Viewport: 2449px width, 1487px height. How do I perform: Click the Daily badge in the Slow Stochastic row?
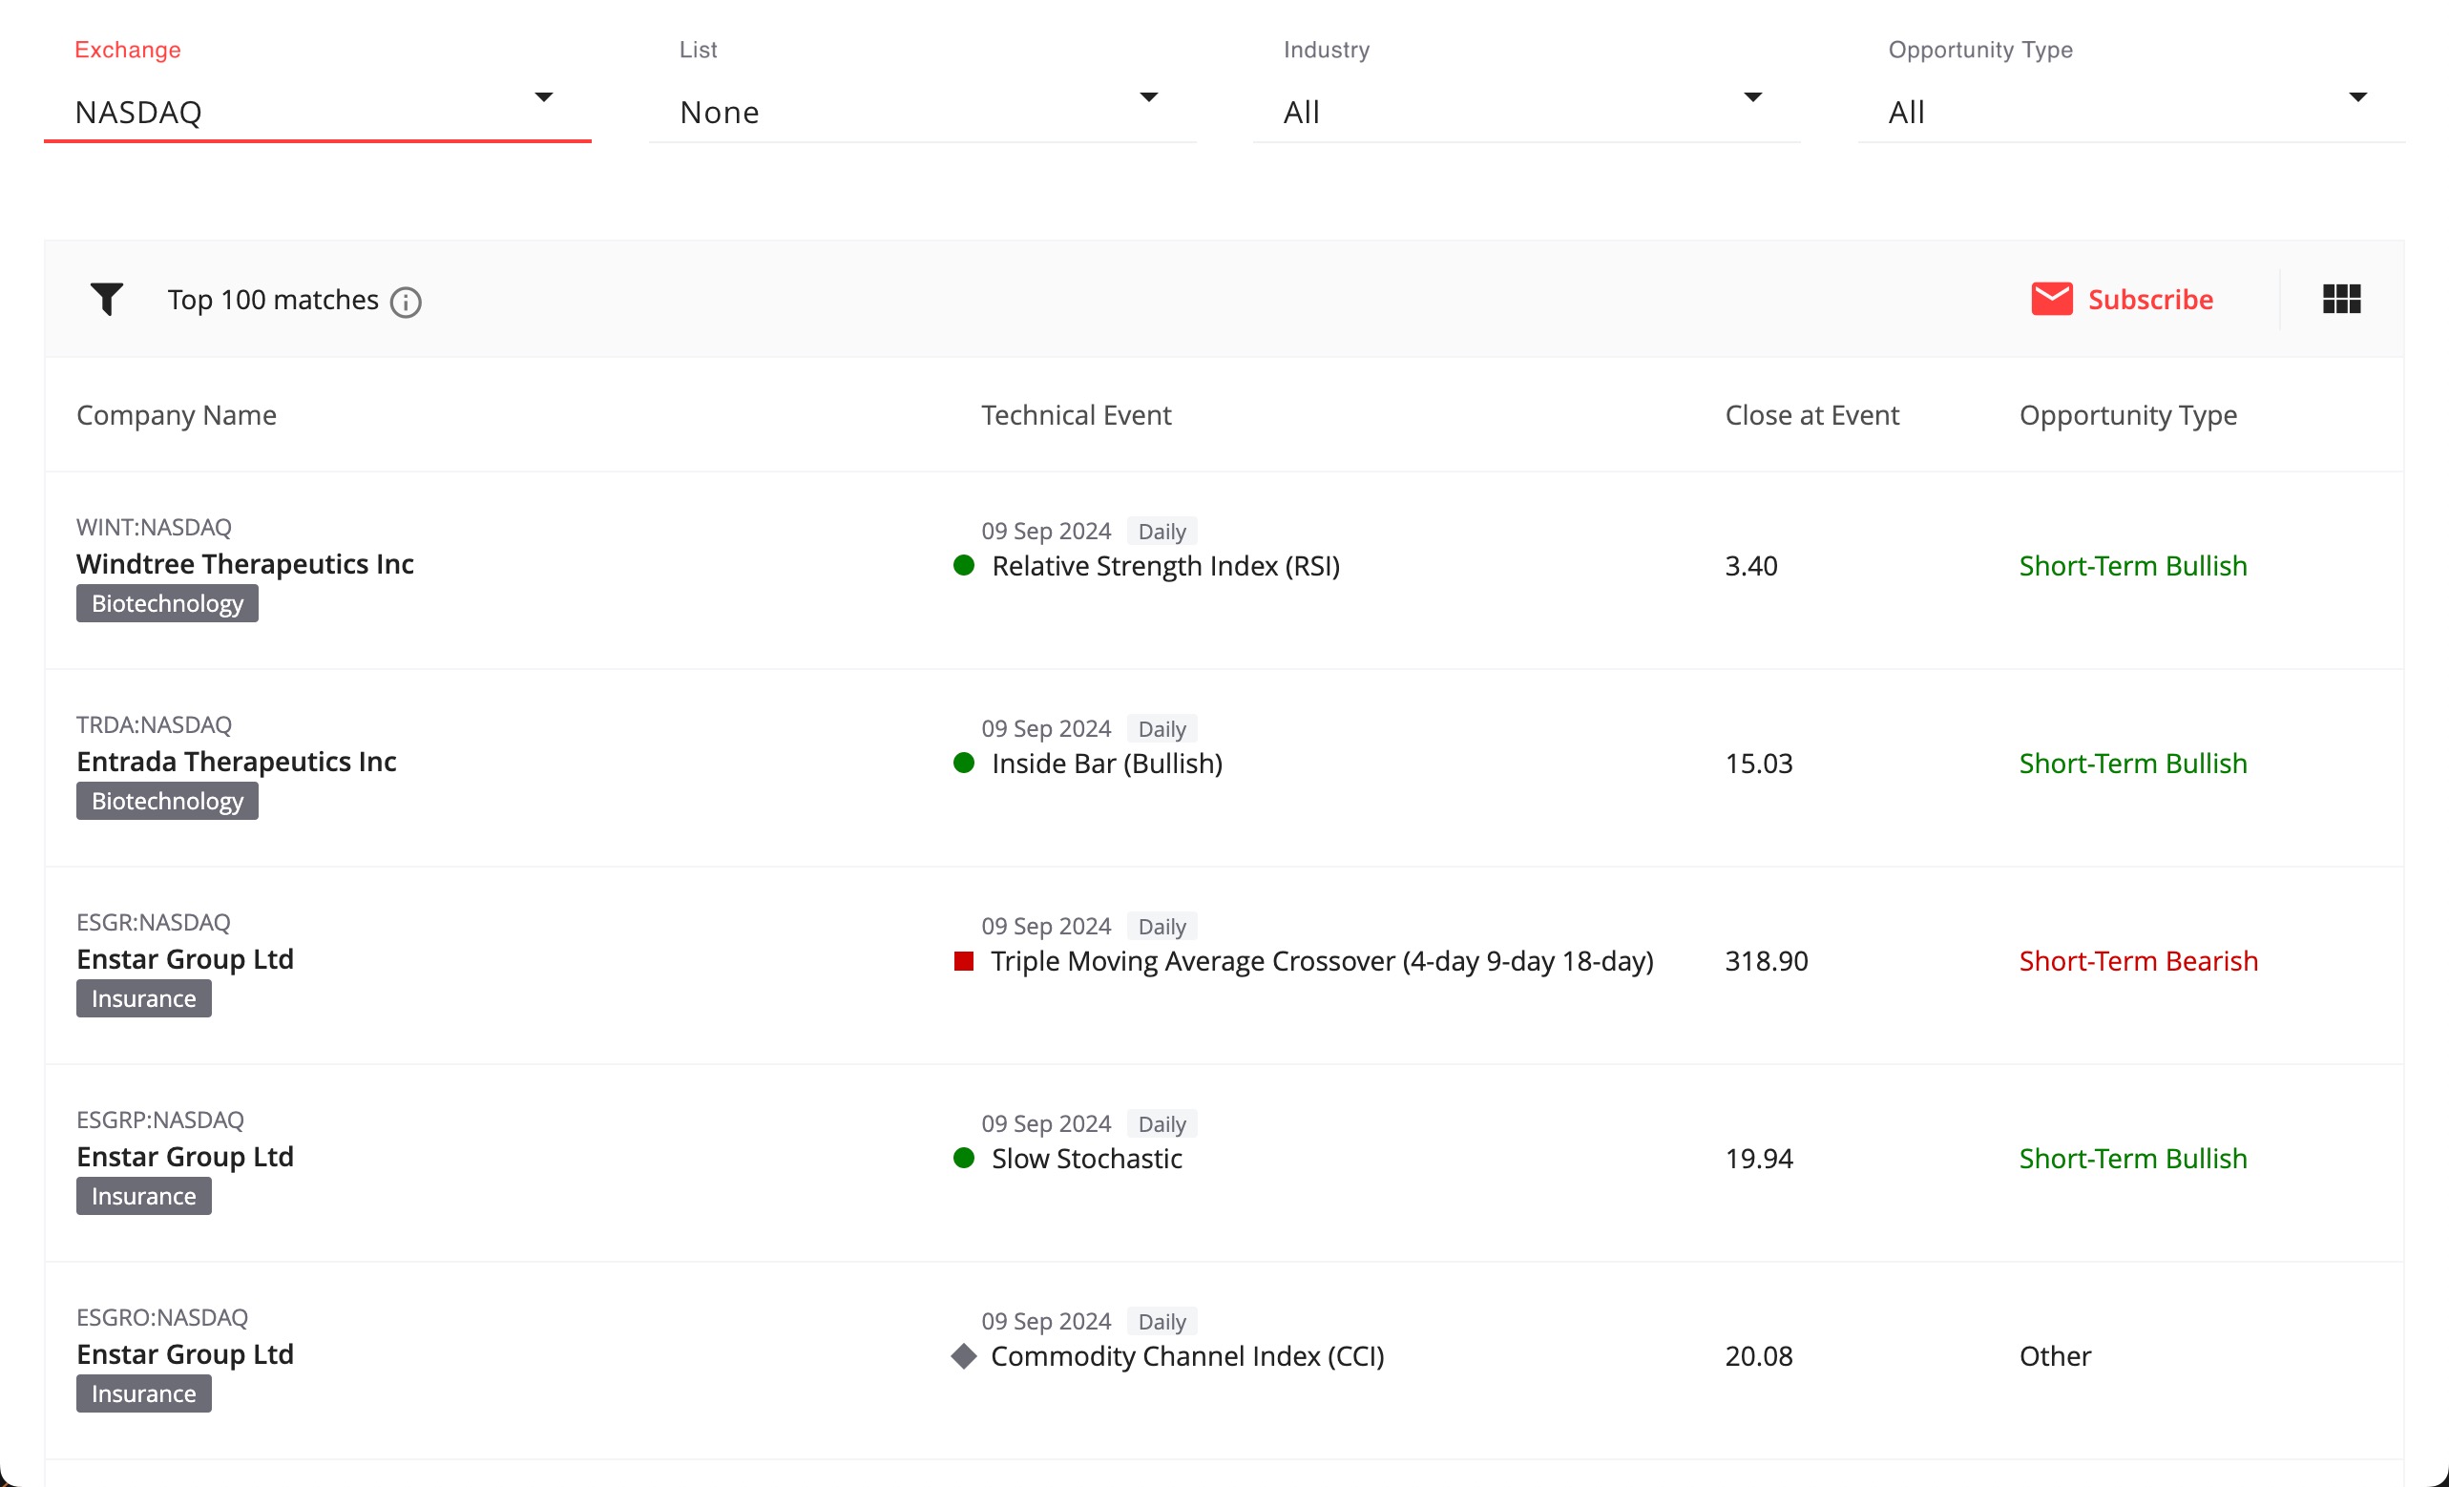pos(1162,1124)
